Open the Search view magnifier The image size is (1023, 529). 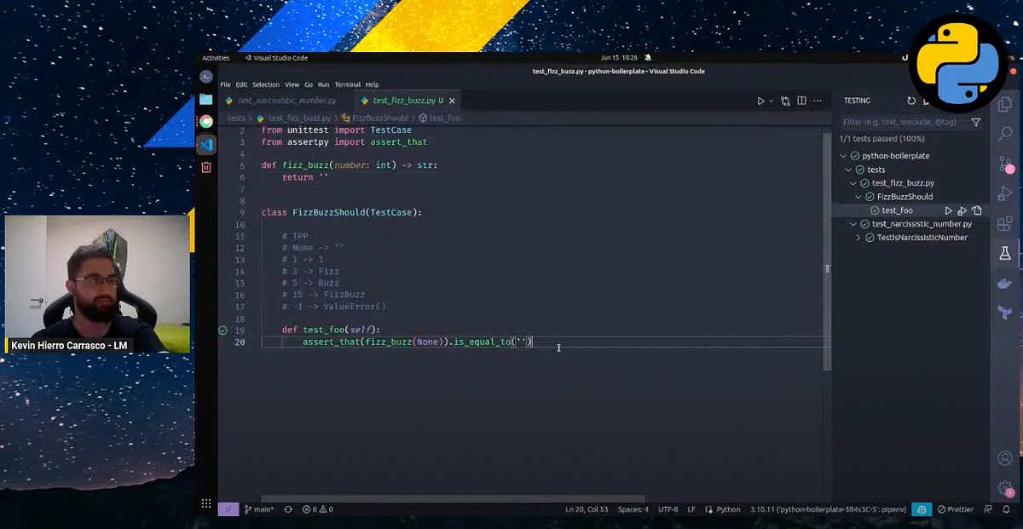tap(1004, 134)
